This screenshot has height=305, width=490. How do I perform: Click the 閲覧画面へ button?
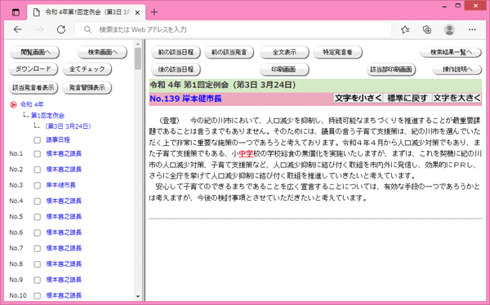tap(35, 52)
